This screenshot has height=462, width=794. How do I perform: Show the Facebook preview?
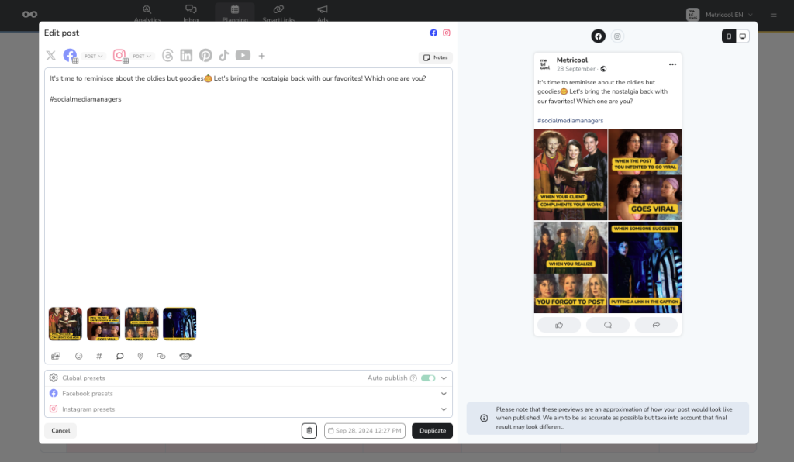click(x=598, y=36)
